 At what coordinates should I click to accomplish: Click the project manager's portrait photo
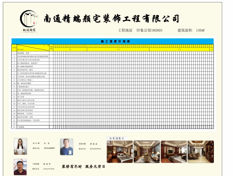click(x=66, y=147)
